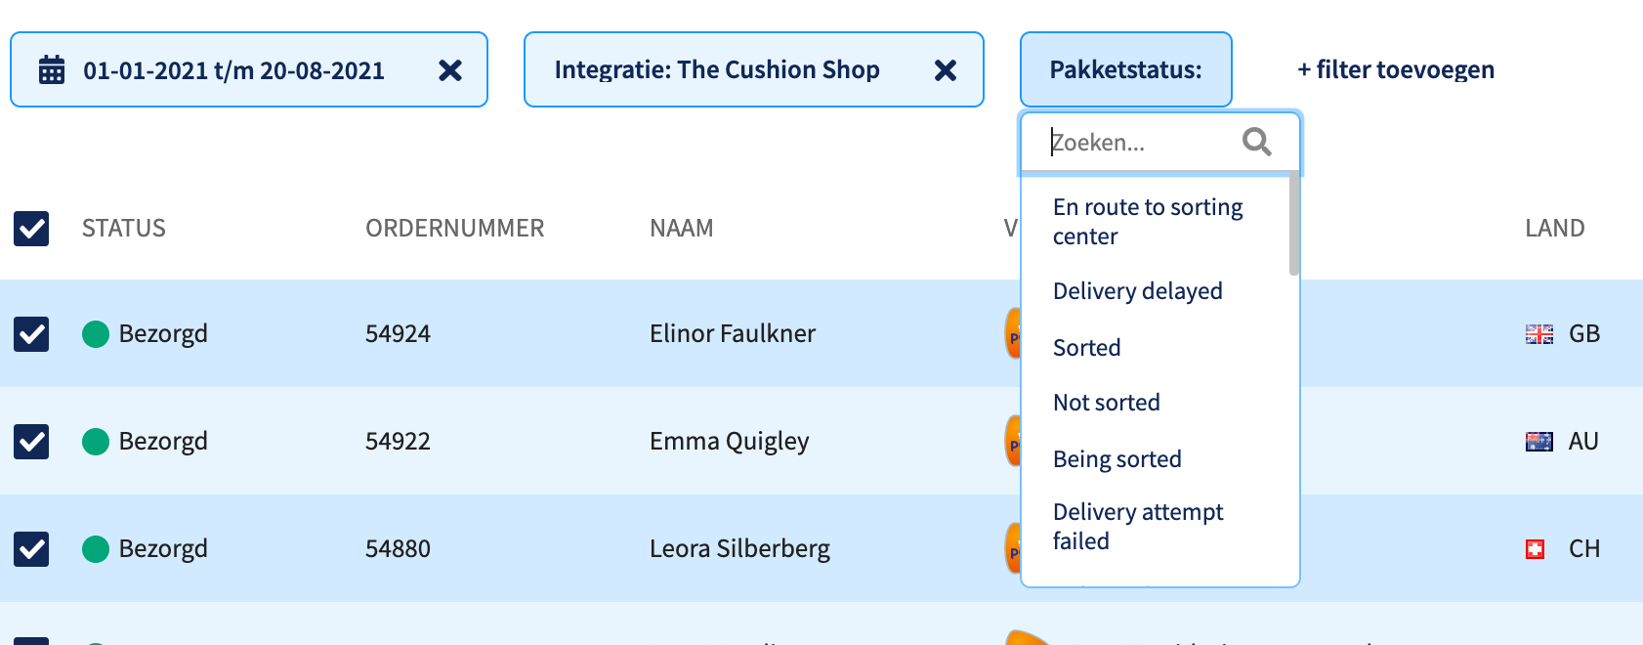Uncheck the Leora Silberberg row checkbox
Screen dimensions: 1643x645
click(31, 549)
